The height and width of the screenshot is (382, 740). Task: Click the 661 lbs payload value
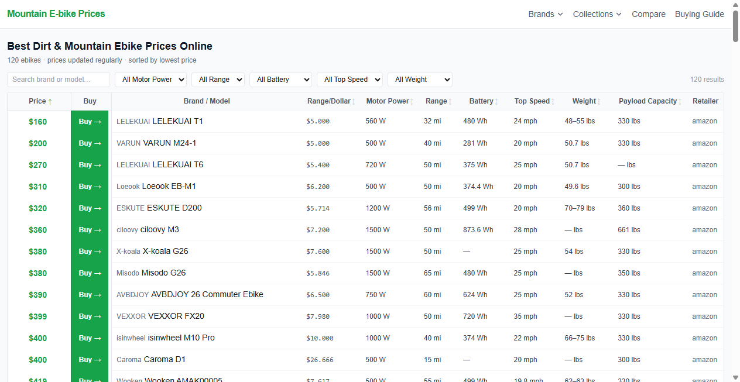(629, 230)
